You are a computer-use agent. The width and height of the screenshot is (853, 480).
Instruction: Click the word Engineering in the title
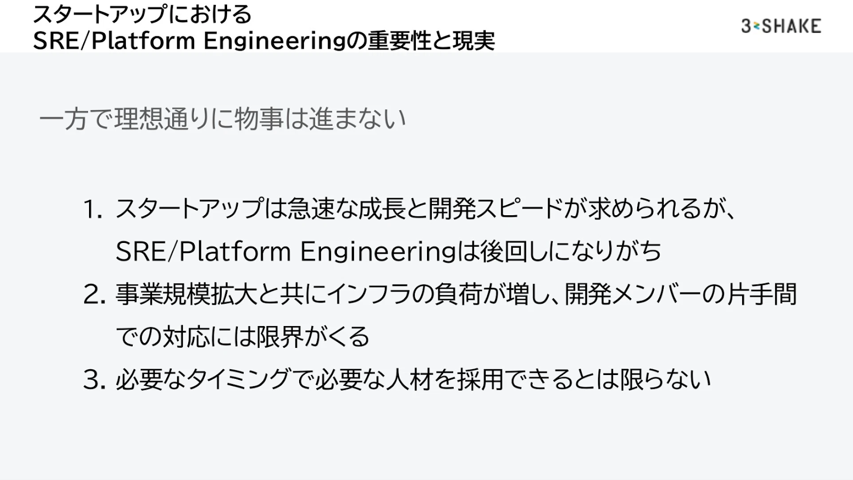[275, 41]
